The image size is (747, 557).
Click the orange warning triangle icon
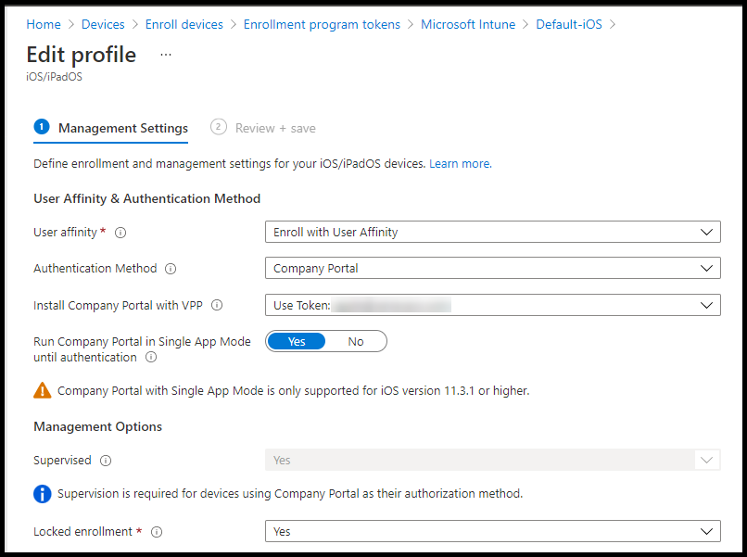pyautogui.click(x=43, y=390)
